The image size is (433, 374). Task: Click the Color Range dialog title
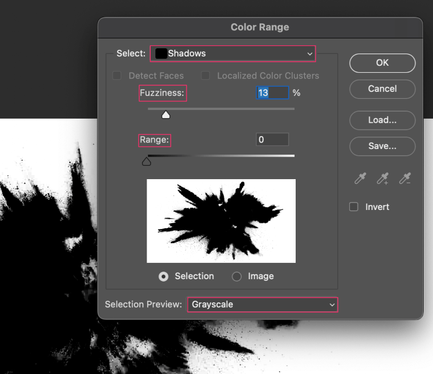(260, 27)
